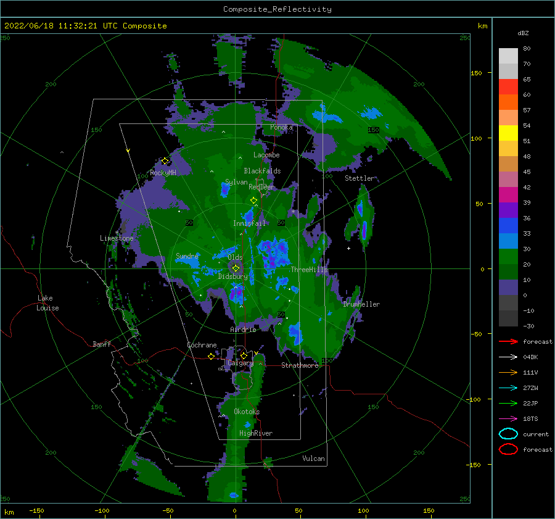Click the ThreeHills town label
Screen dimensions: 555x519
[309, 270]
